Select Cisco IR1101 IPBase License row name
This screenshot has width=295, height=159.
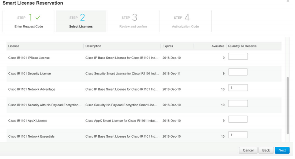click(x=29, y=58)
